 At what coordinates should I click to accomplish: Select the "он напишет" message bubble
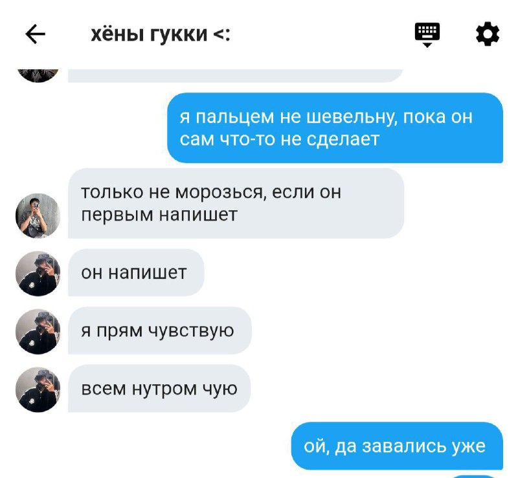pos(136,273)
